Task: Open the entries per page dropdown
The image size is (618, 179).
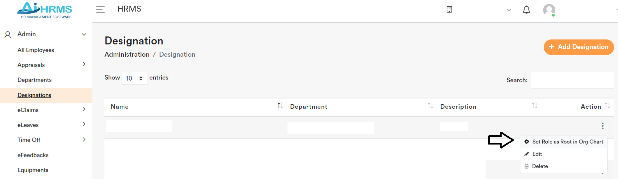Action: pos(134,78)
